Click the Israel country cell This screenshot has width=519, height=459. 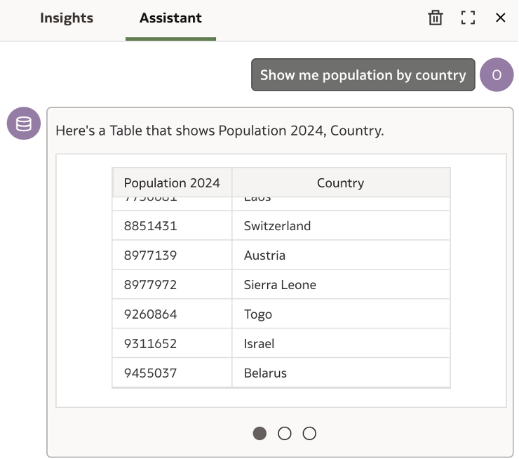pos(259,344)
